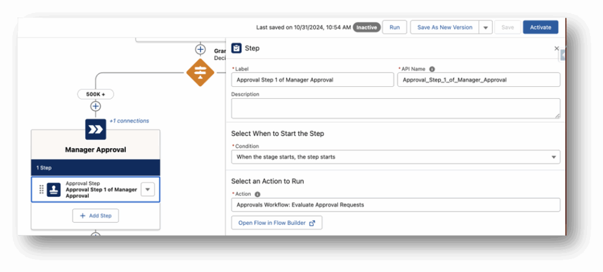Click the approval step stamp icon
This screenshot has height=272, width=603.
coord(54,189)
